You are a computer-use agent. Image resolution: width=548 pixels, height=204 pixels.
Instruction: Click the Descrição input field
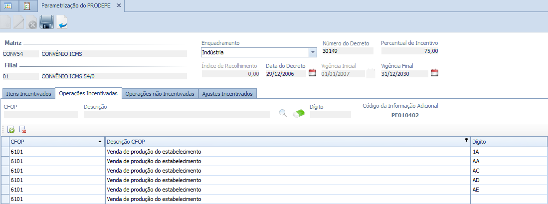[177, 115]
